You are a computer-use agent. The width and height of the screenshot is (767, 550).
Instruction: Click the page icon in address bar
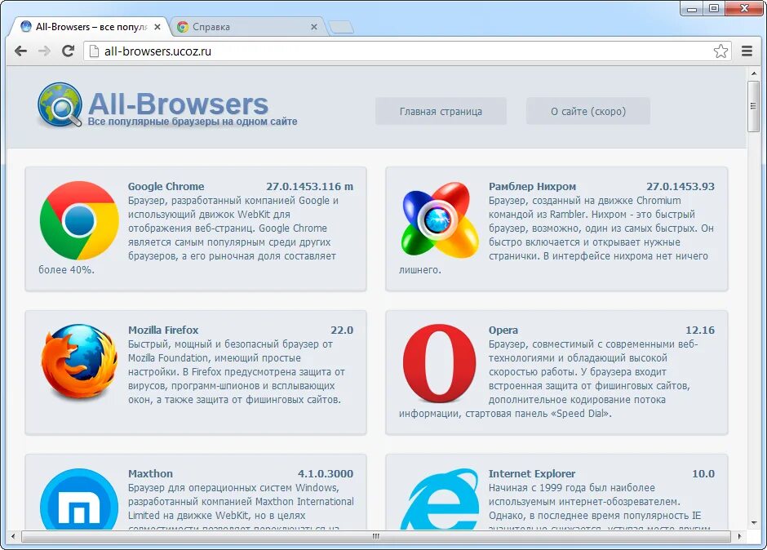pos(95,51)
